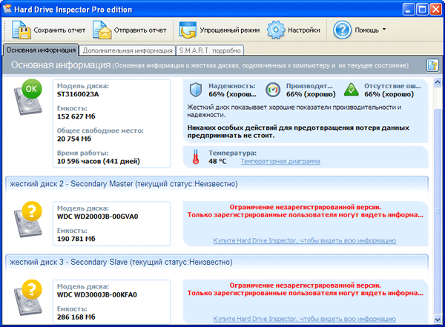The width and height of the screenshot is (445, 327).
Task: Click Производительность 66% (хорошо) value
Action: click(311, 94)
